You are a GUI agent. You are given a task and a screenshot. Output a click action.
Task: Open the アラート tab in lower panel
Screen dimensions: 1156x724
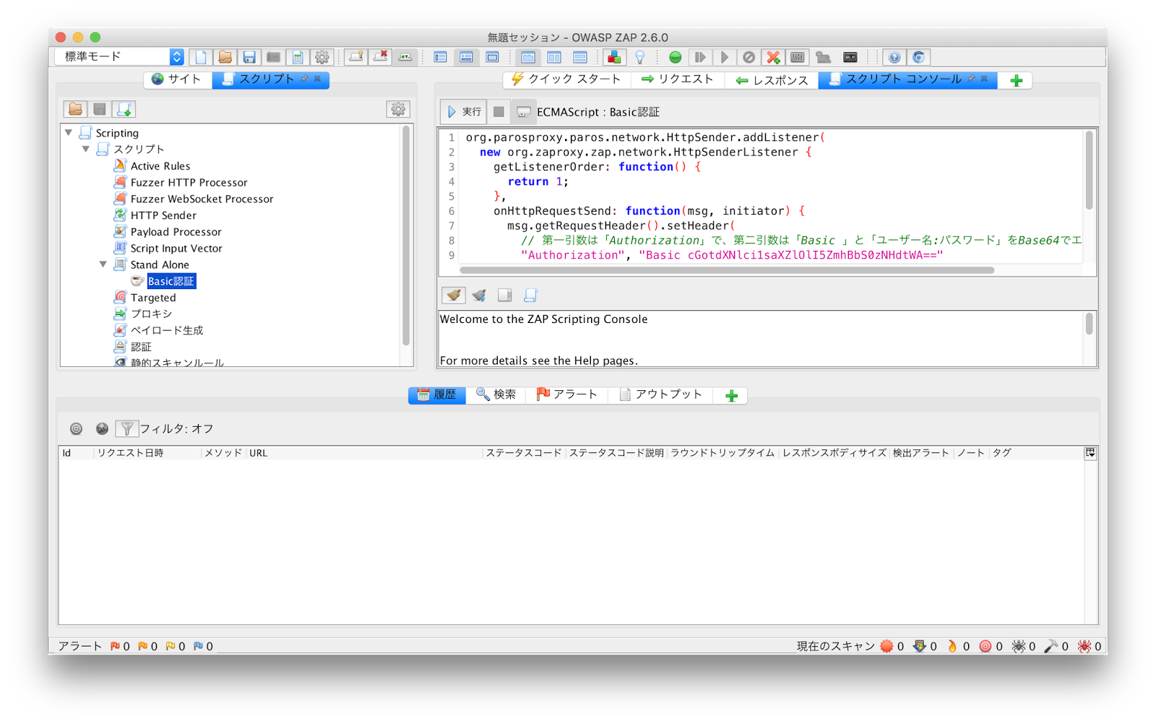point(566,395)
